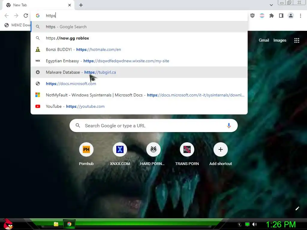The height and width of the screenshot is (230, 307).
Task: Click the search magnifier in Google box
Action: [x=78, y=125]
